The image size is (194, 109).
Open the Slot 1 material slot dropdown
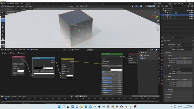[67, 50]
